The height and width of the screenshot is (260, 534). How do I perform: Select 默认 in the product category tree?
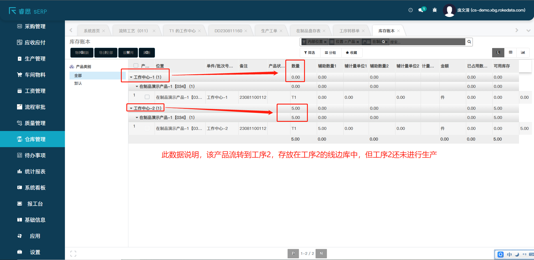(x=78, y=83)
